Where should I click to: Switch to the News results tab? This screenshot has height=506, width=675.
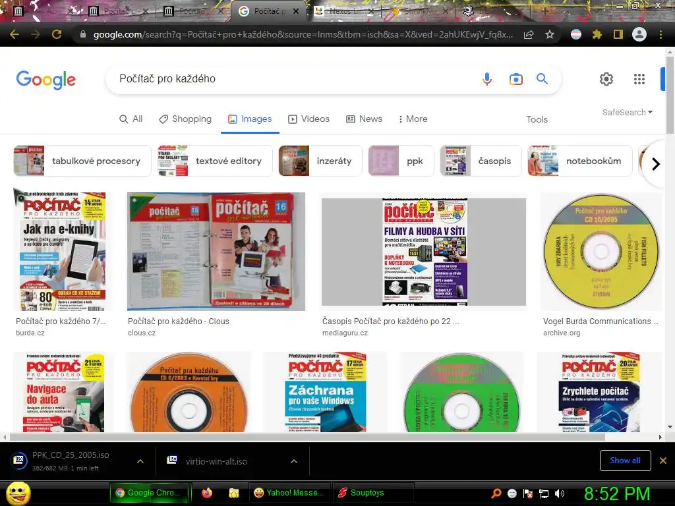[x=364, y=119]
